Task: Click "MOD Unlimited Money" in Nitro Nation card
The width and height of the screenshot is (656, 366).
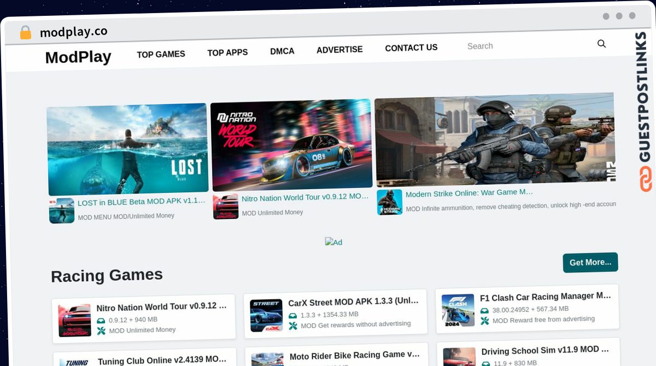Action: (142, 330)
